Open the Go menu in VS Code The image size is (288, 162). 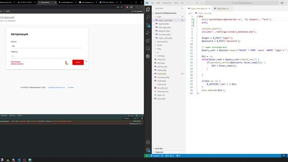click(x=182, y=3)
